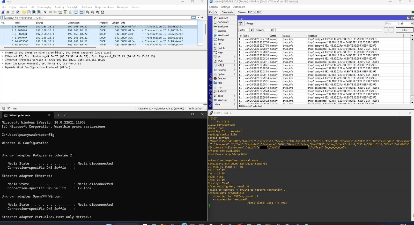This screenshot has height=225, width=414.
Task: Open the System submenu in WinBox
Action: pos(224,74)
